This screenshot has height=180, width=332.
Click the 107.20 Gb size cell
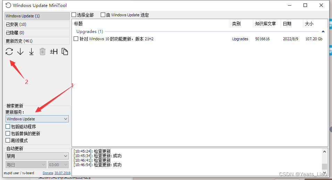point(314,39)
